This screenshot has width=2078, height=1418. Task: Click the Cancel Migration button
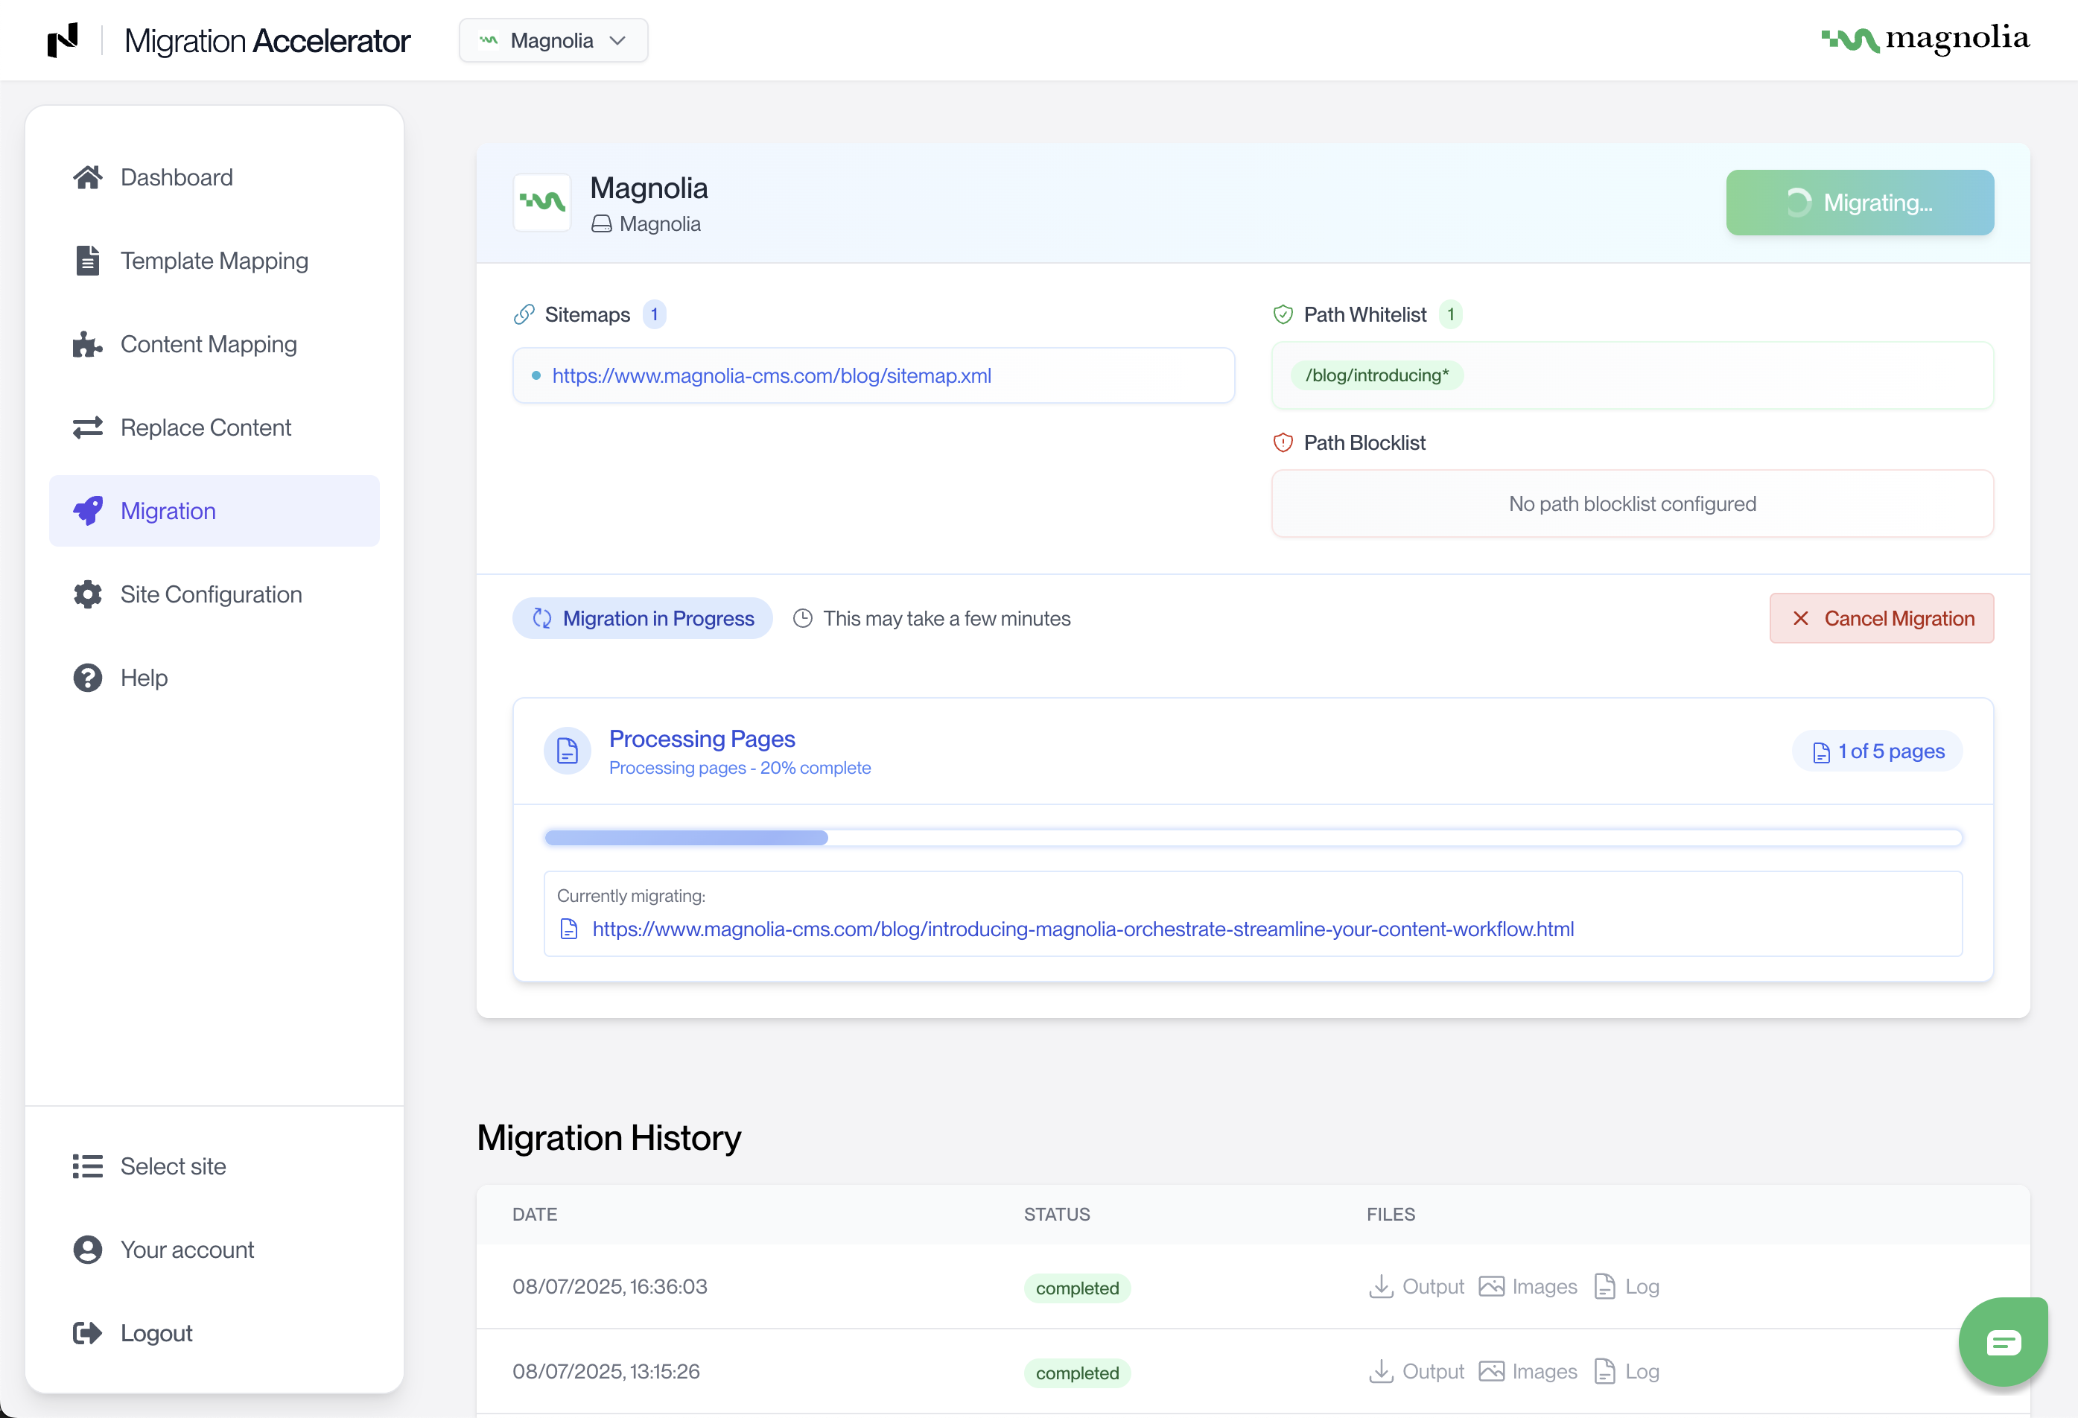[1881, 619]
